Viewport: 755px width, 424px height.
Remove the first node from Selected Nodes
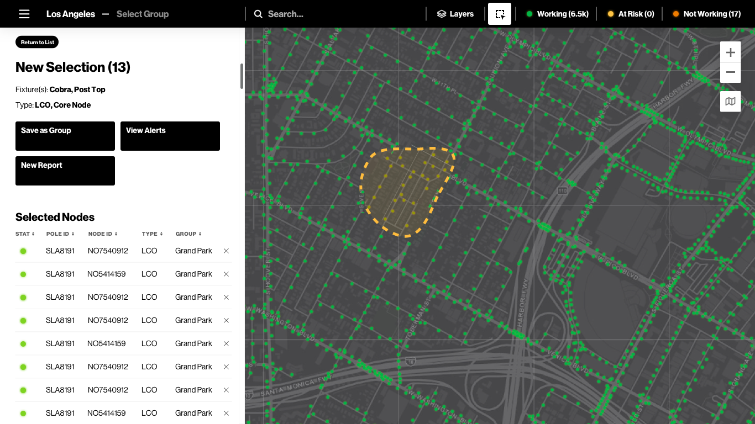coord(226,251)
